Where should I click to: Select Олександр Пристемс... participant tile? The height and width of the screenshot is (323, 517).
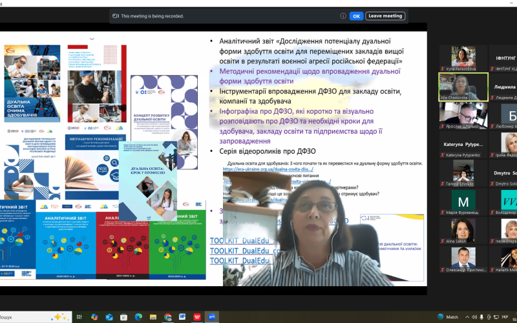463,260
